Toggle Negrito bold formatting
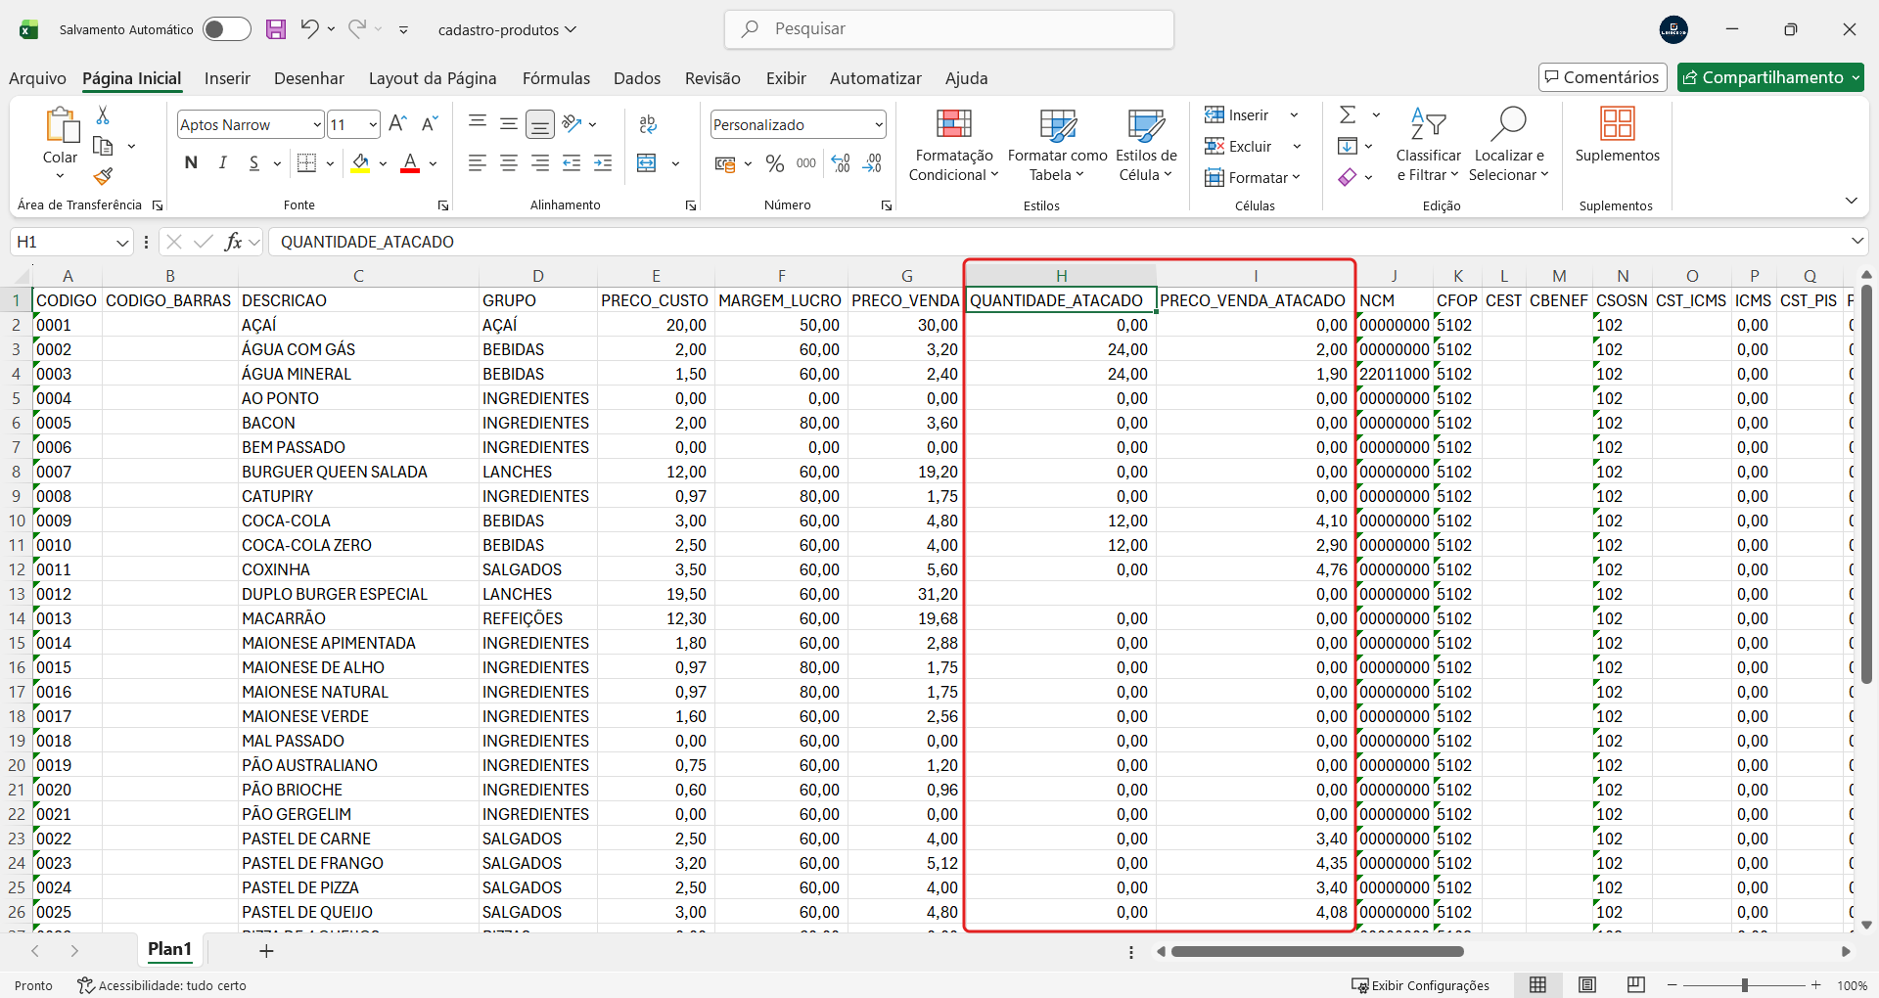Screen dimensions: 1879x998 tap(191, 163)
